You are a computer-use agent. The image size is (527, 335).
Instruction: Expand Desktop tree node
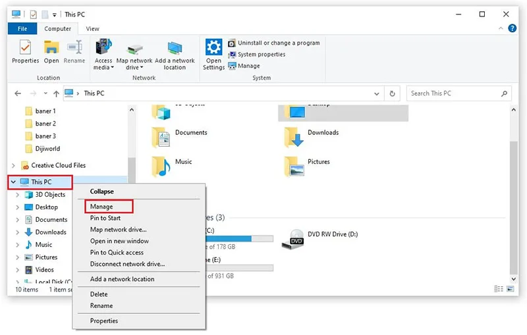click(x=18, y=207)
